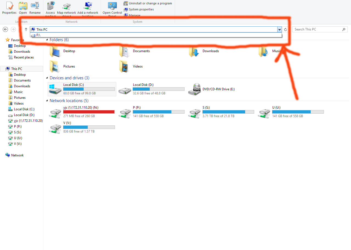Screen dimensions: 351x250
Task: Open the address bar history dropdown arrow
Action: pos(279,29)
